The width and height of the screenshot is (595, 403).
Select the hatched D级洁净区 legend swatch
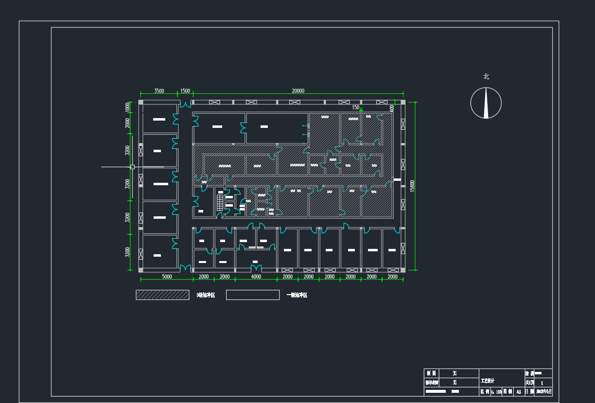(162, 295)
